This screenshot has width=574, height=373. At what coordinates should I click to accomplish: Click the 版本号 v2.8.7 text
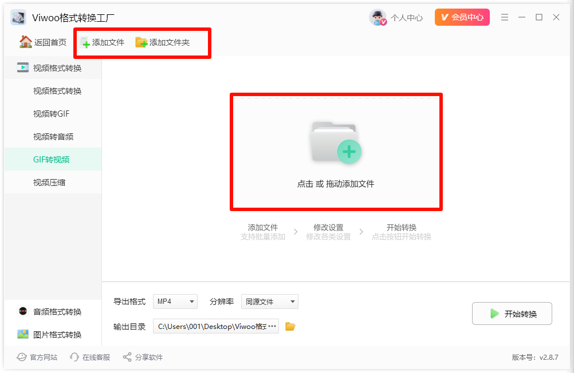click(535, 358)
